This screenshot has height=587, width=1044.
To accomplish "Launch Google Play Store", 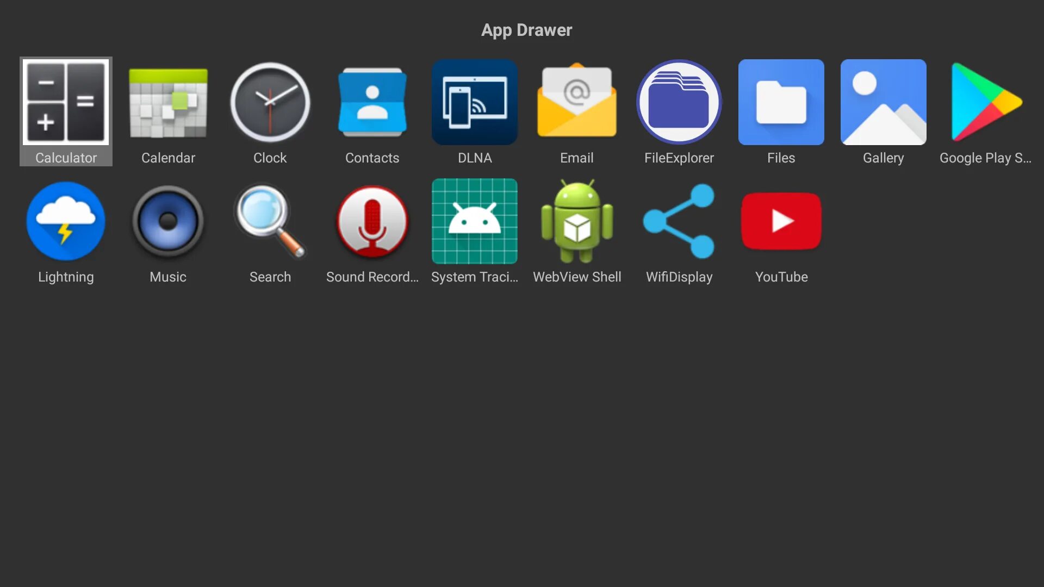I will pos(986,102).
